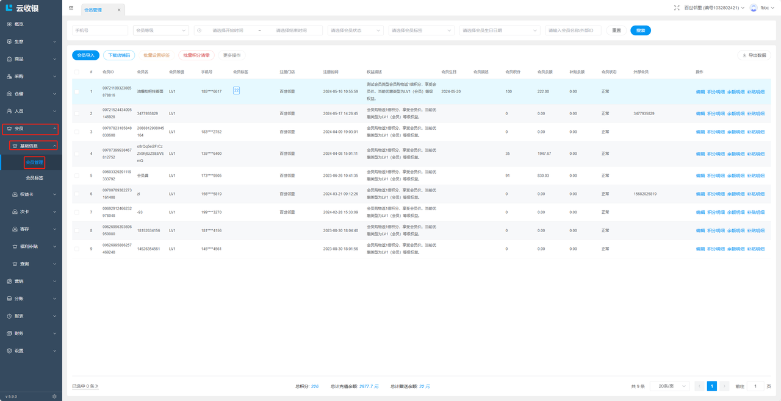The height and width of the screenshot is (401, 781).
Task: Open the 20条/页 page size dropdown
Action: click(669, 386)
